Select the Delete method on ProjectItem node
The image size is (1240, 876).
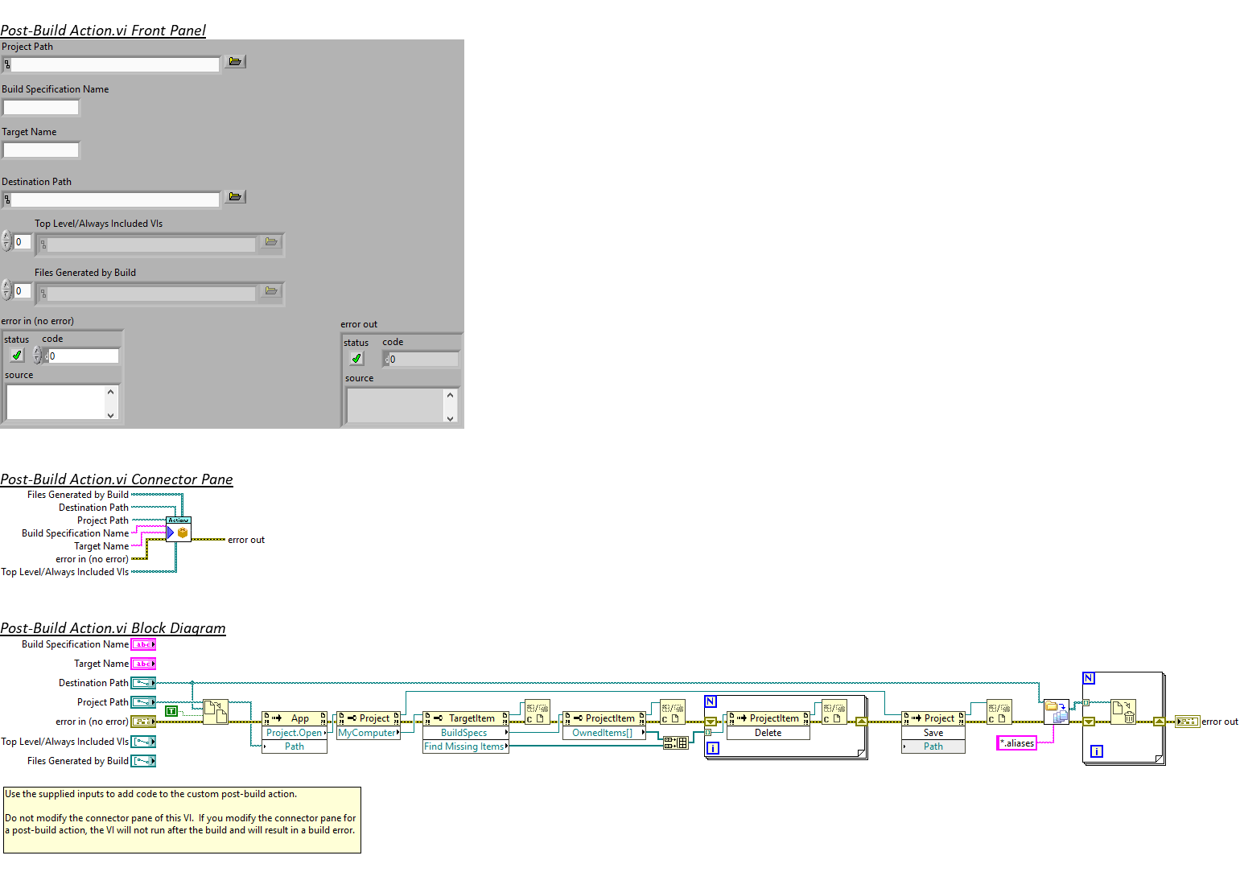[768, 733]
